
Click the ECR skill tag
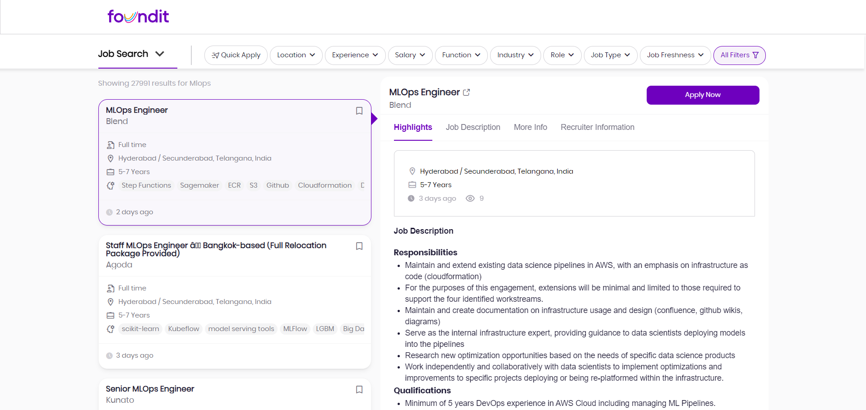(x=234, y=185)
